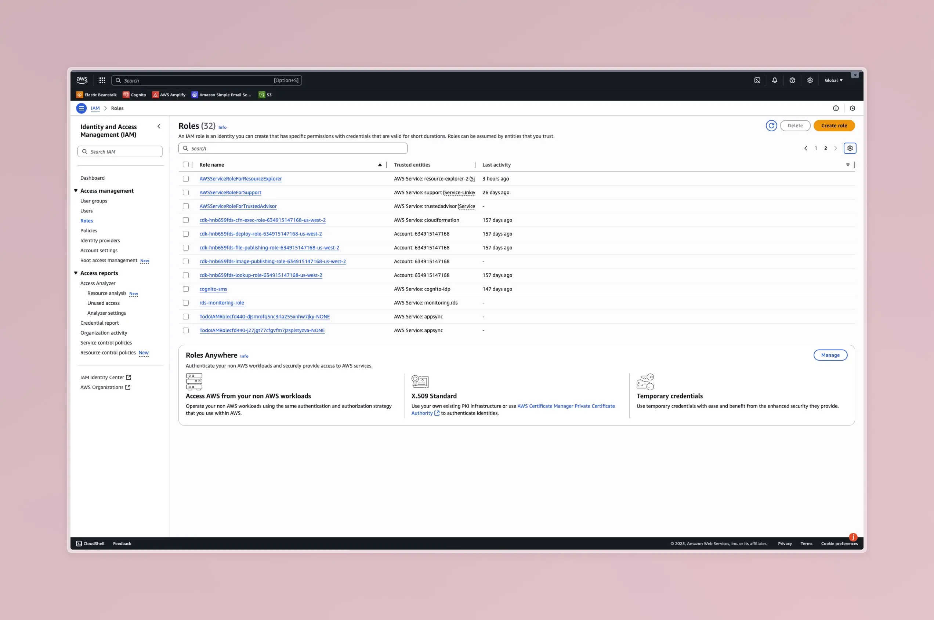Go to Users in the sidebar
Screen dimensions: 934x620
[86, 211]
